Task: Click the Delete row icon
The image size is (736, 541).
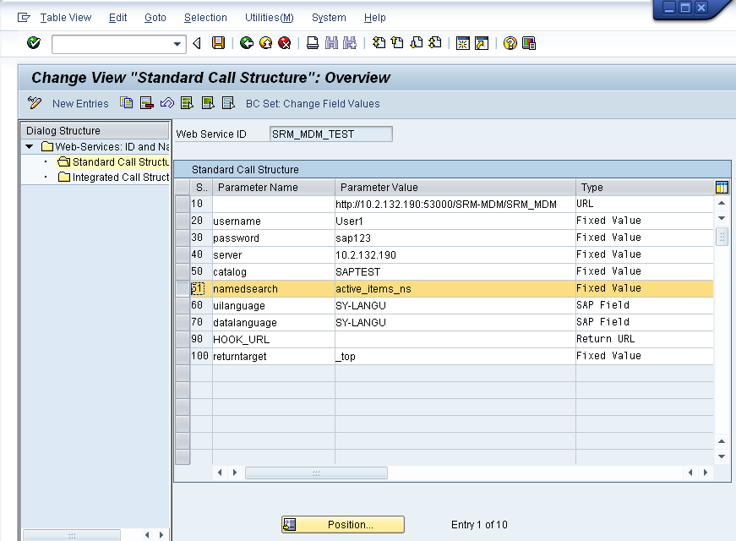Action: (x=147, y=103)
